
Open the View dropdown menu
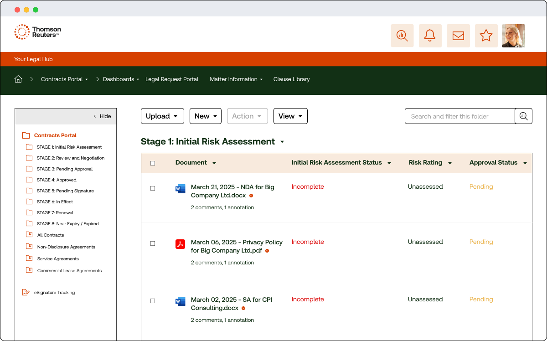[x=290, y=116]
